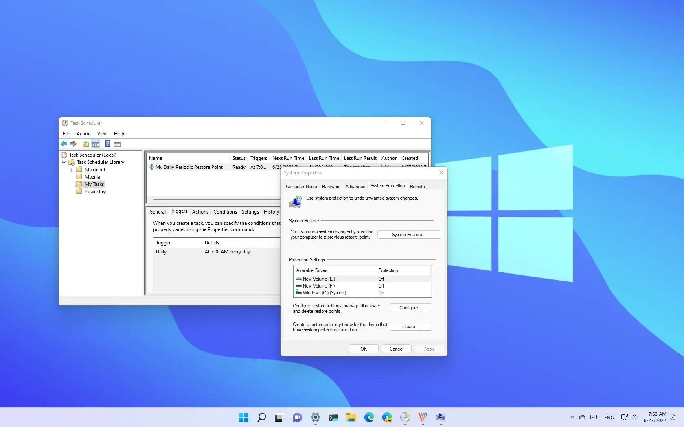Click the System Restore button
This screenshot has width=684, height=427.
point(408,235)
